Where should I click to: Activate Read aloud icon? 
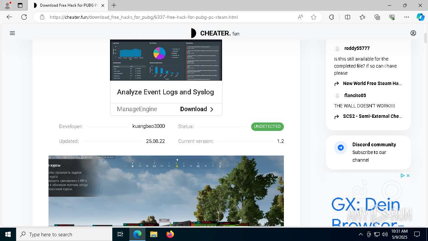click(300, 17)
